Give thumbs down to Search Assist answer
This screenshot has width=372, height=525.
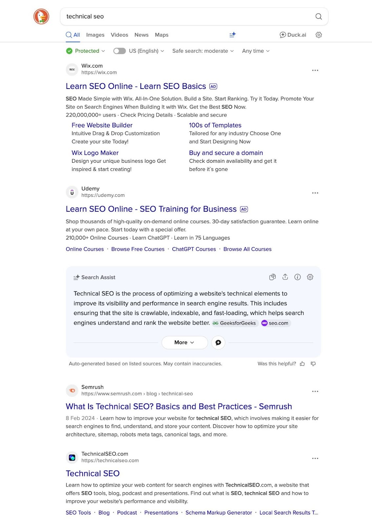(313, 364)
